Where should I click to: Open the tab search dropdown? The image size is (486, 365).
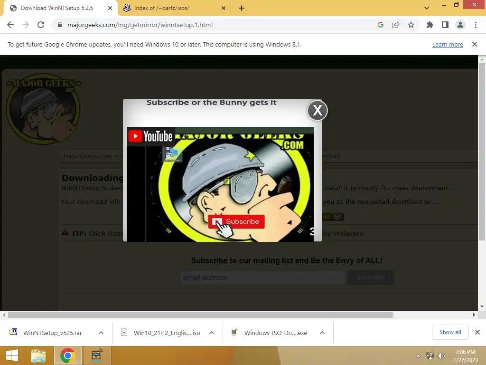[x=427, y=8]
